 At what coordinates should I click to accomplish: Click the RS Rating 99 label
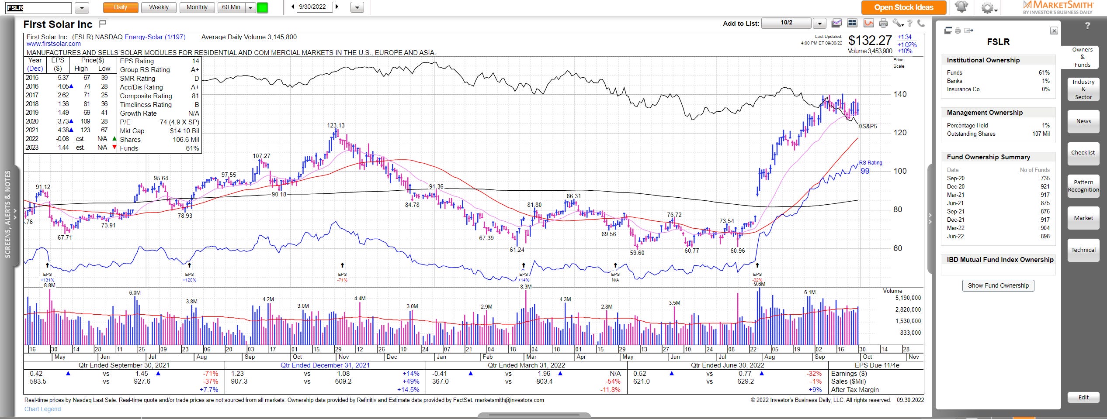click(870, 167)
